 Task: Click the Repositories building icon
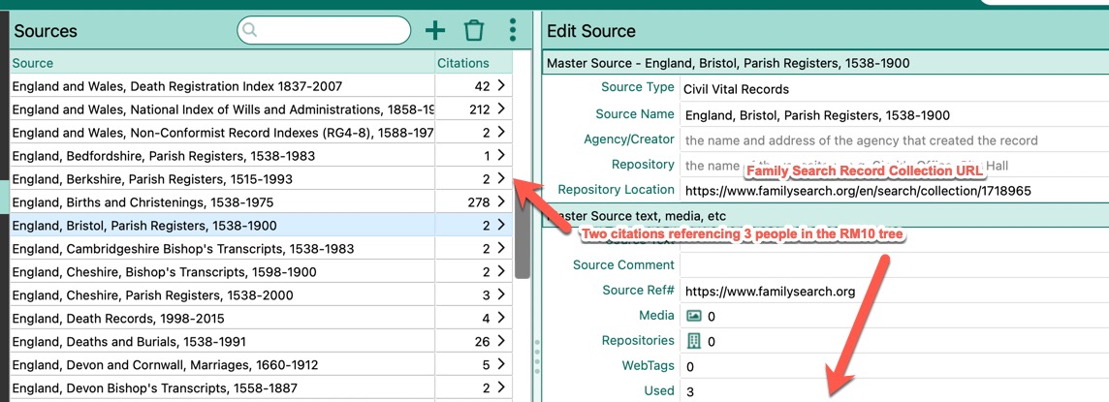693,341
